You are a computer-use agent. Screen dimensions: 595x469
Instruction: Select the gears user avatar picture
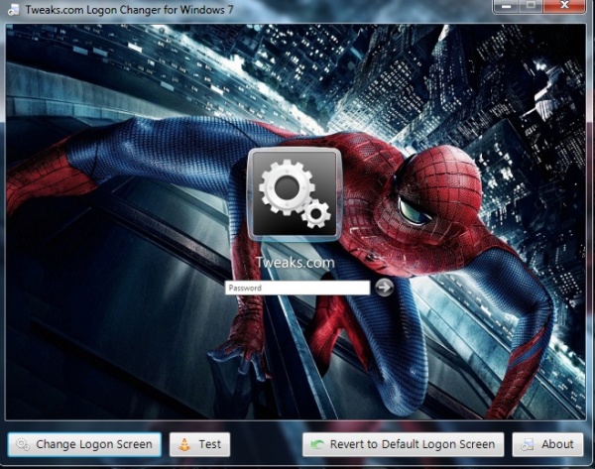point(295,194)
